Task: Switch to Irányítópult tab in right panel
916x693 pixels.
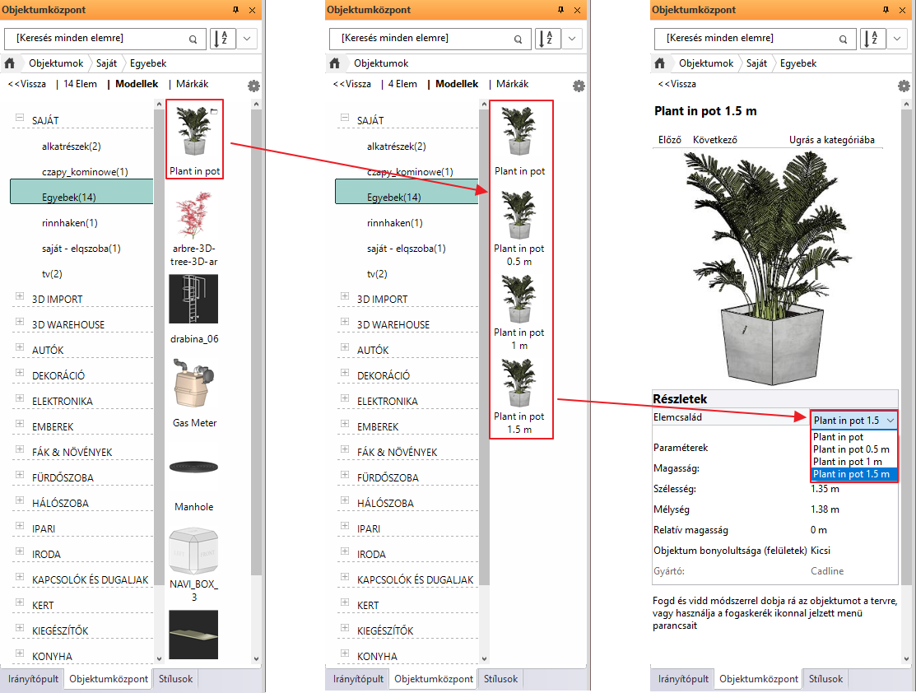Action: pyautogui.click(x=681, y=679)
